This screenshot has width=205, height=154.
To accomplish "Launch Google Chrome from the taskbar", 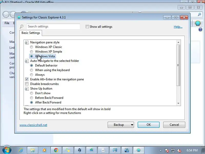I will [56, 150].
